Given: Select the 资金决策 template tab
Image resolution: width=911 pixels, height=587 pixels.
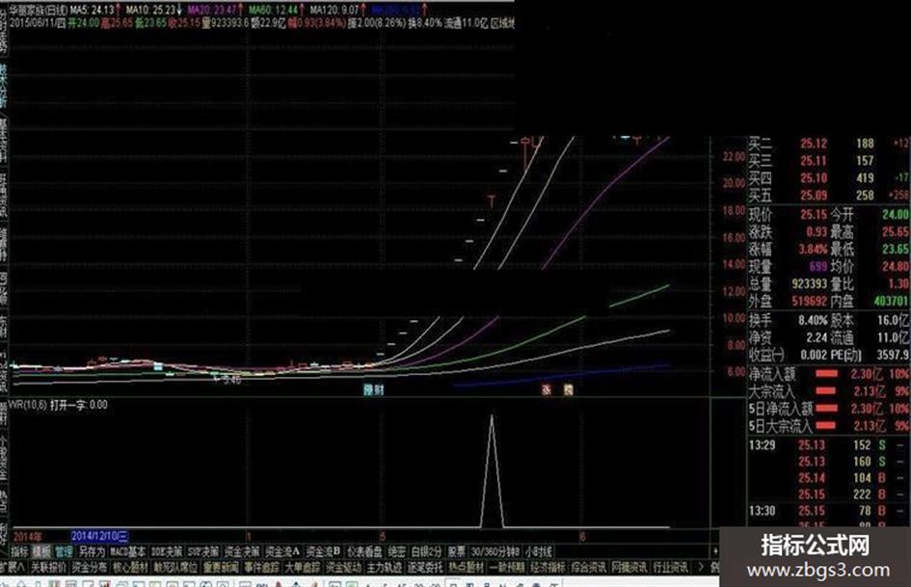Looking at the screenshot, I should 242,551.
